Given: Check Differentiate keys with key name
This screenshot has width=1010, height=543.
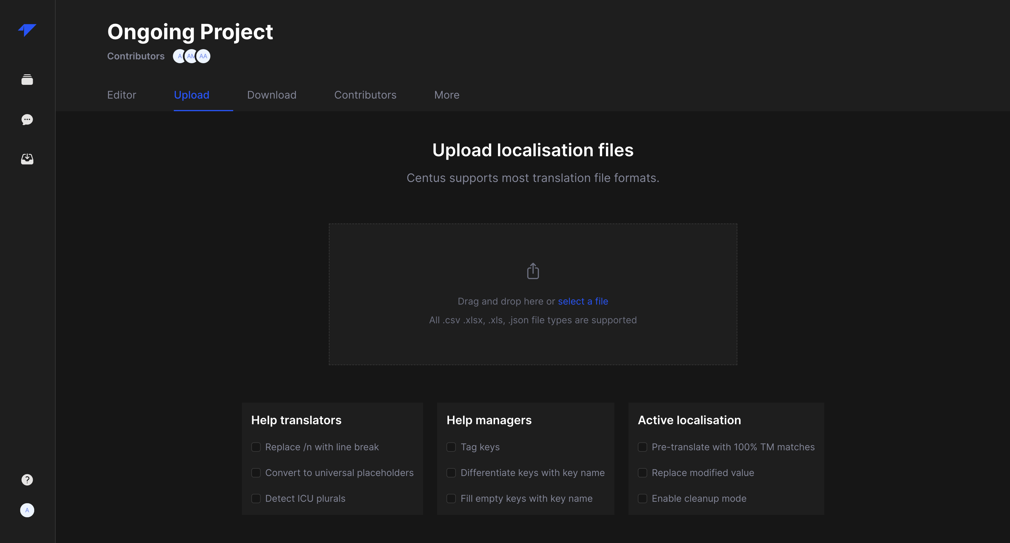Looking at the screenshot, I should click(x=451, y=473).
